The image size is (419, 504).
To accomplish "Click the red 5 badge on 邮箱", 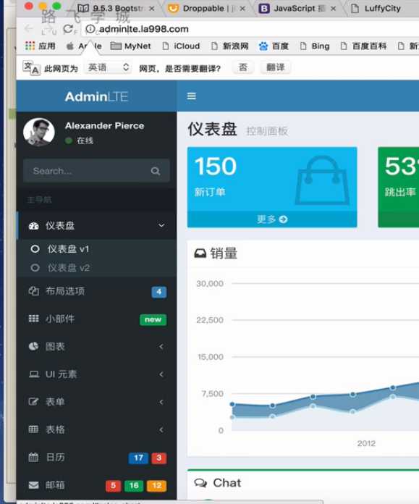I will tap(113, 486).
